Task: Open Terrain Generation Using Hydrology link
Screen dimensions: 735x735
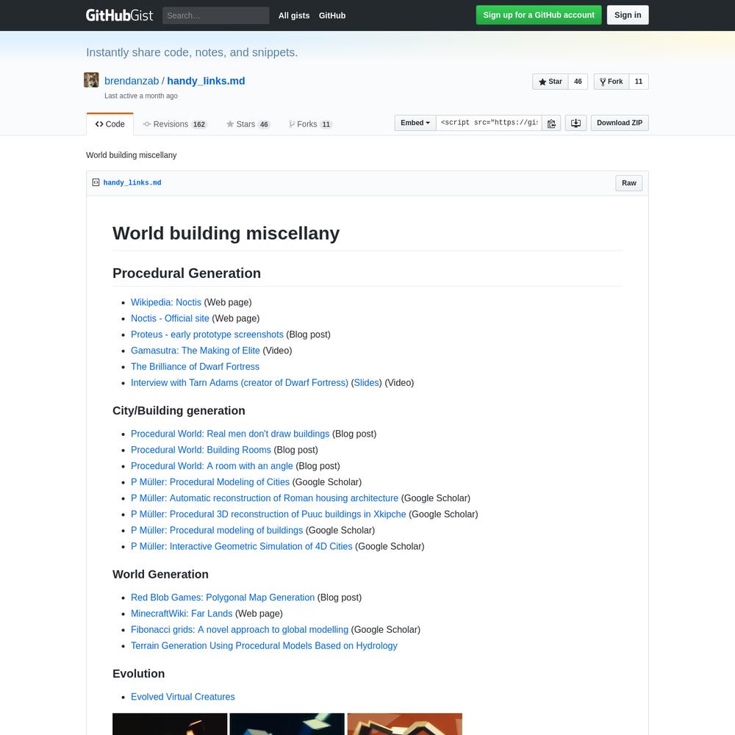Action: (x=264, y=645)
